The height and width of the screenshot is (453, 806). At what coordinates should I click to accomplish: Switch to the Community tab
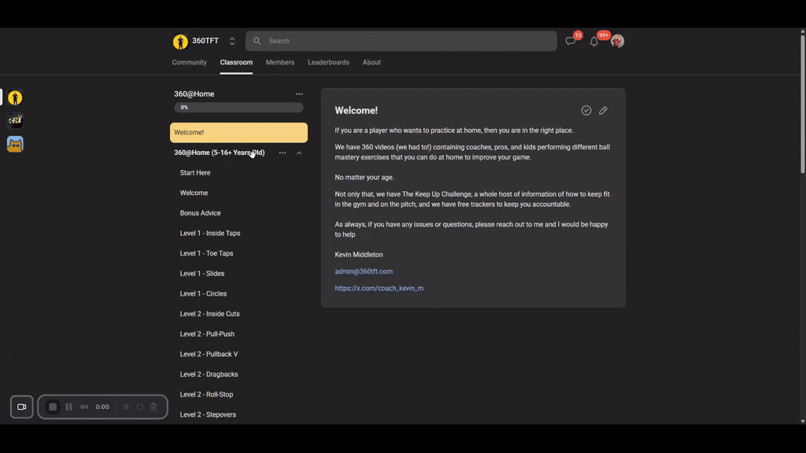pos(189,62)
